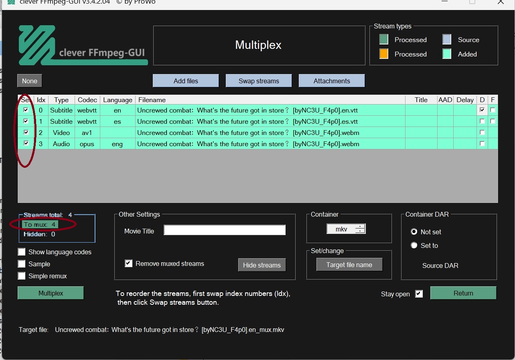Click the Language column header

(118, 100)
